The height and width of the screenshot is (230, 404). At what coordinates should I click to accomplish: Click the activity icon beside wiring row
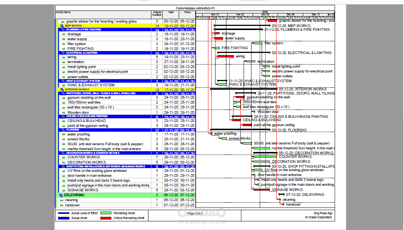(x=64, y=57)
